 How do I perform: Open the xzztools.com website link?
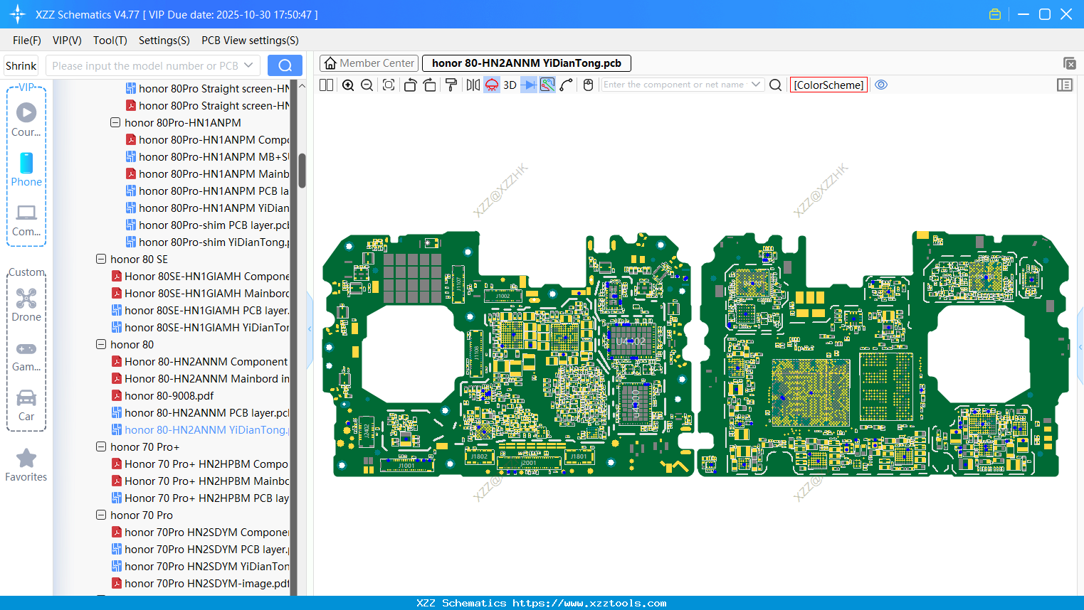[x=589, y=603]
